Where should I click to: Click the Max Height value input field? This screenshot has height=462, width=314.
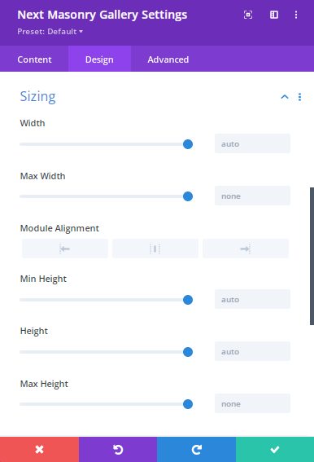coord(252,403)
